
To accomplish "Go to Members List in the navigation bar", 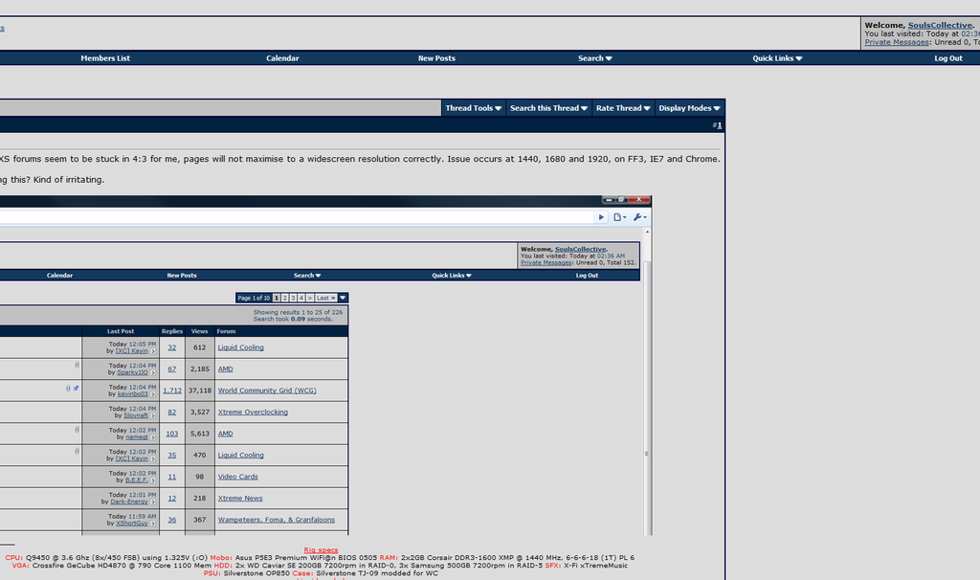I will 105,58.
